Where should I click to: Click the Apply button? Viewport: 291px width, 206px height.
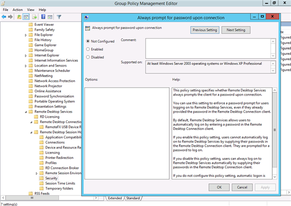(x=265, y=188)
